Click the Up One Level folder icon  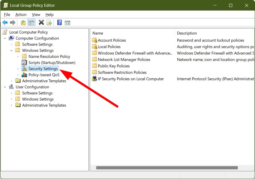point(23,22)
